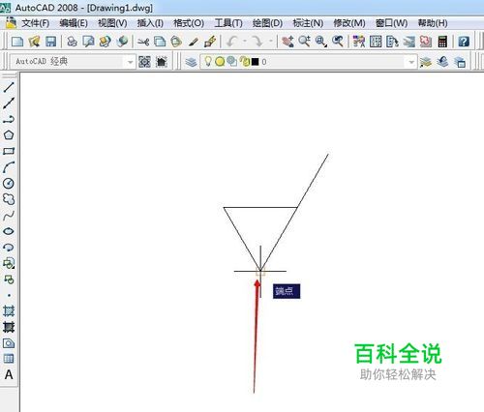
Task: Open the 标注(N) menu
Action: tap(308, 23)
